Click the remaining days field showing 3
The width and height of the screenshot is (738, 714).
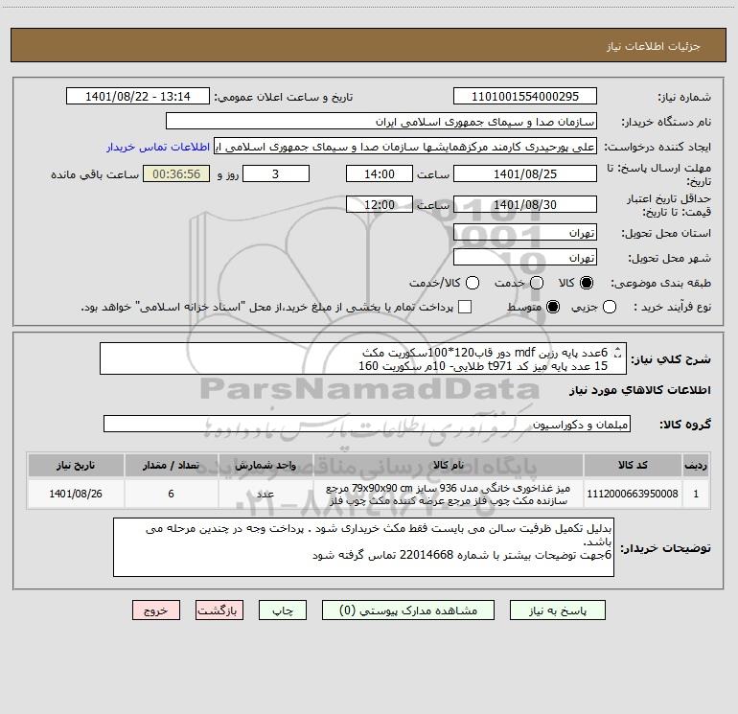[x=276, y=173]
